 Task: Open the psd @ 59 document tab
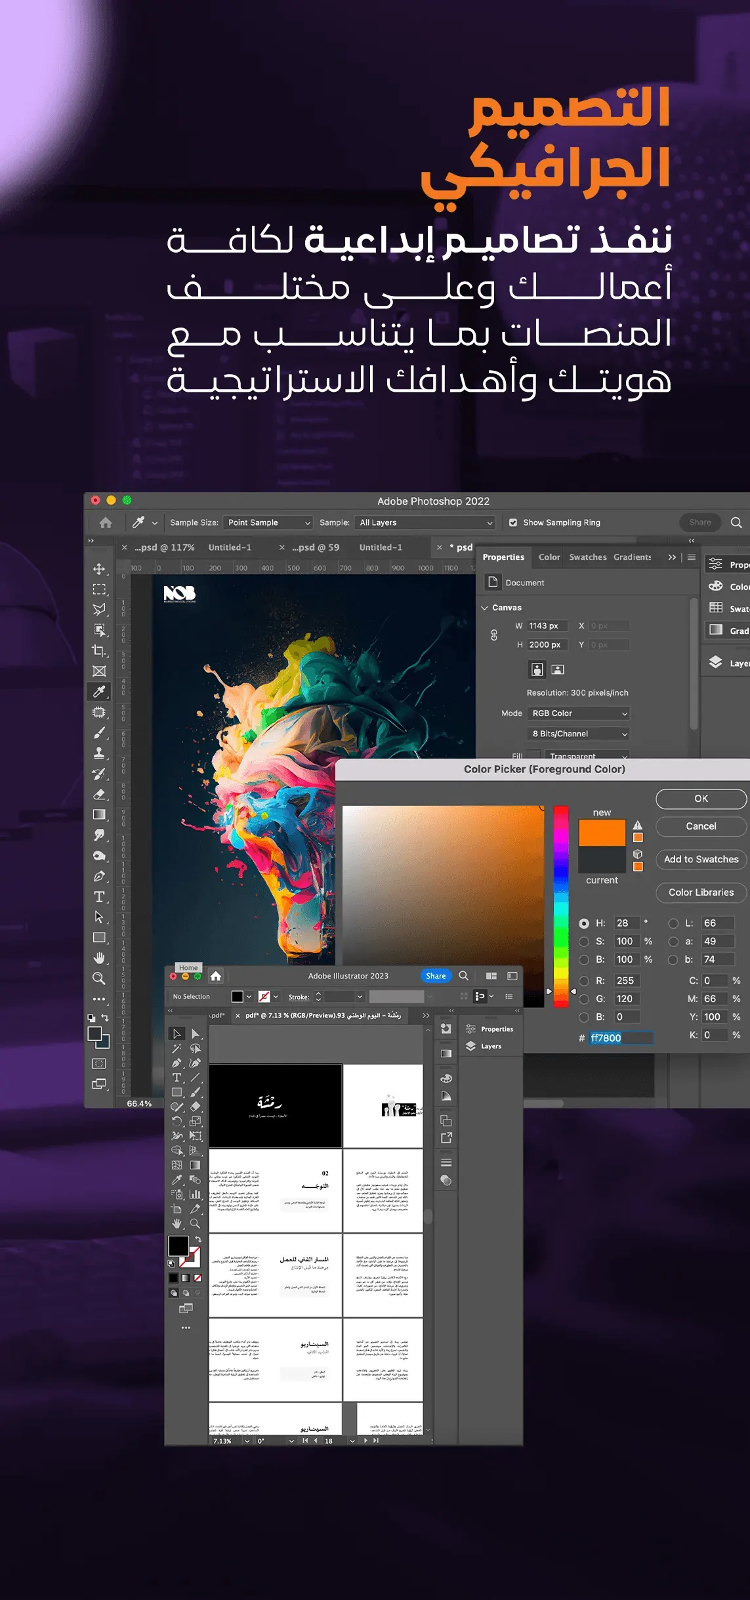pyautogui.click(x=316, y=547)
